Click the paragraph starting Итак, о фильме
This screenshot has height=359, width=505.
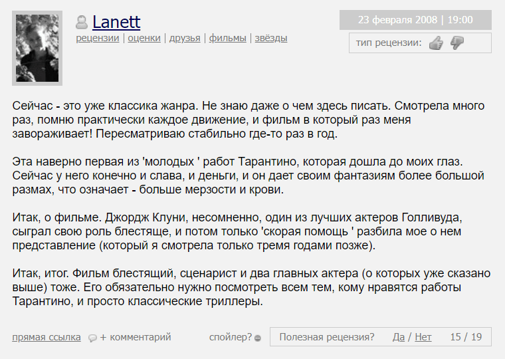(x=237, y=231)
